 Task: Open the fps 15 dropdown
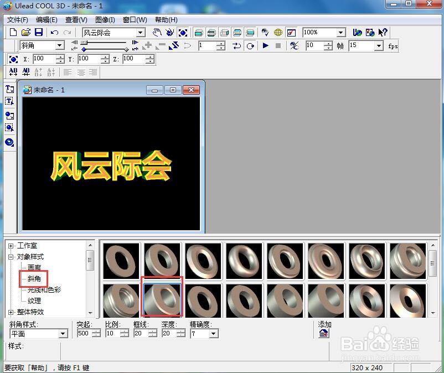[379, 45]
